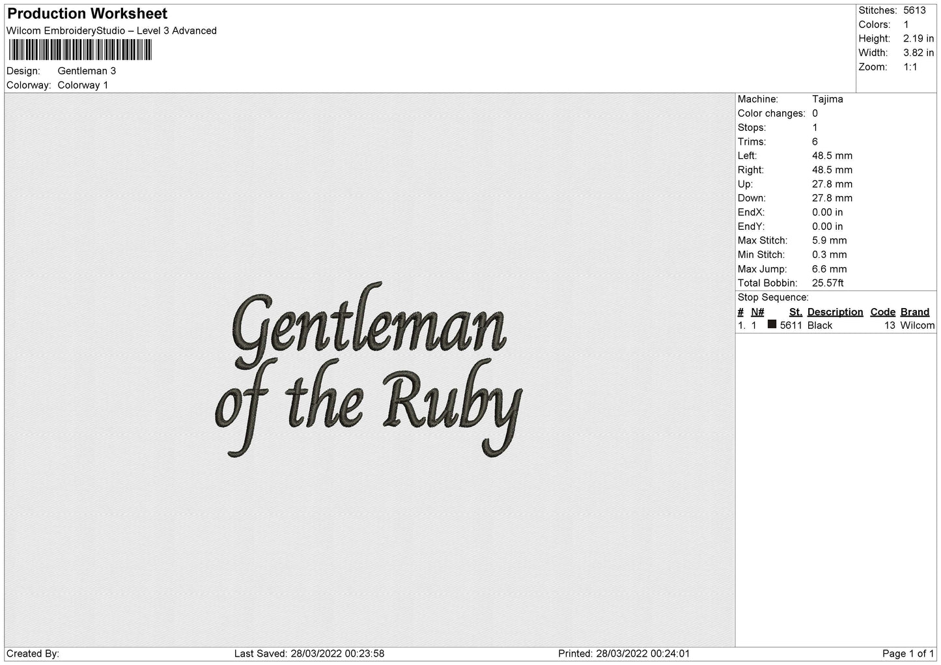This screenshot has width=941, height=665.
Task: Click the Trims value 6
Action: click(x=815, y=142)
